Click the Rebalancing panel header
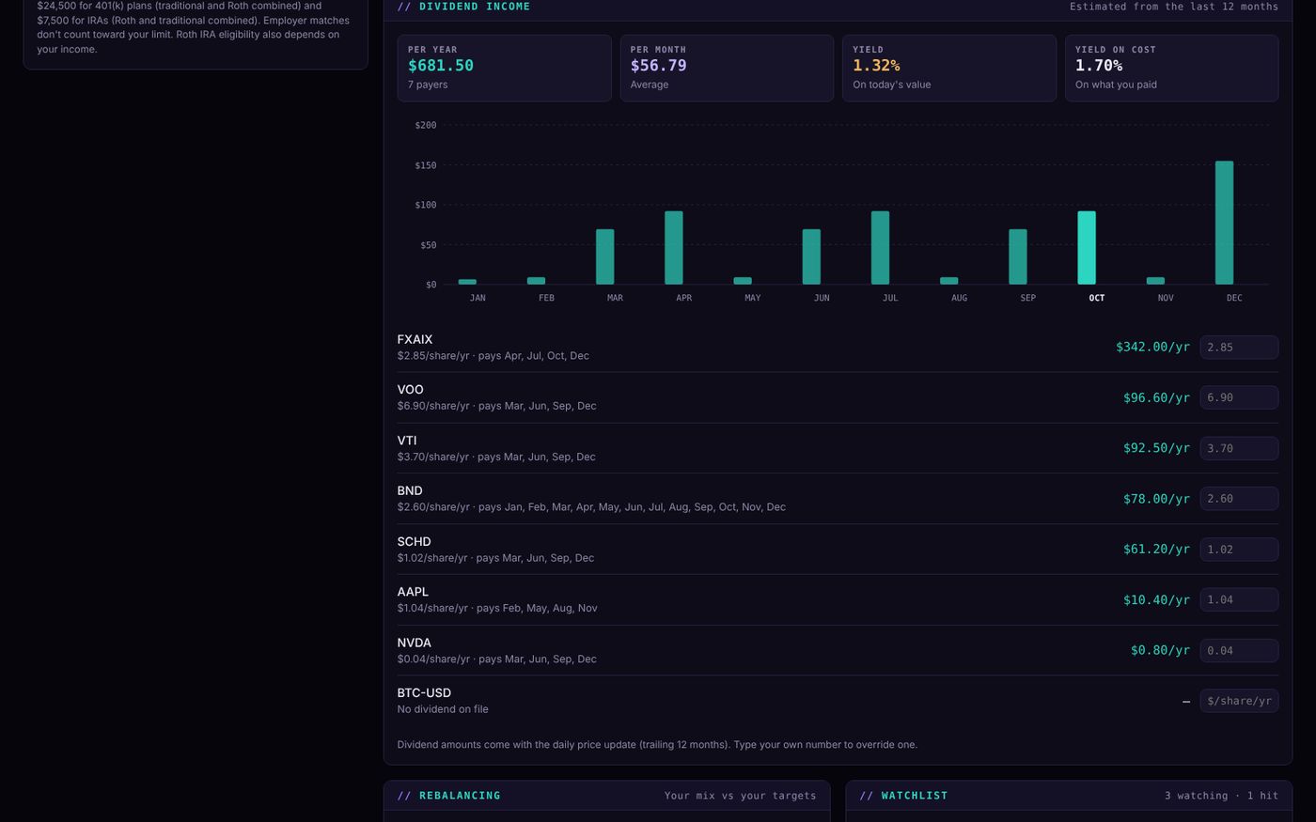The width and height of the screenshot is (1316, 822). 606,796
